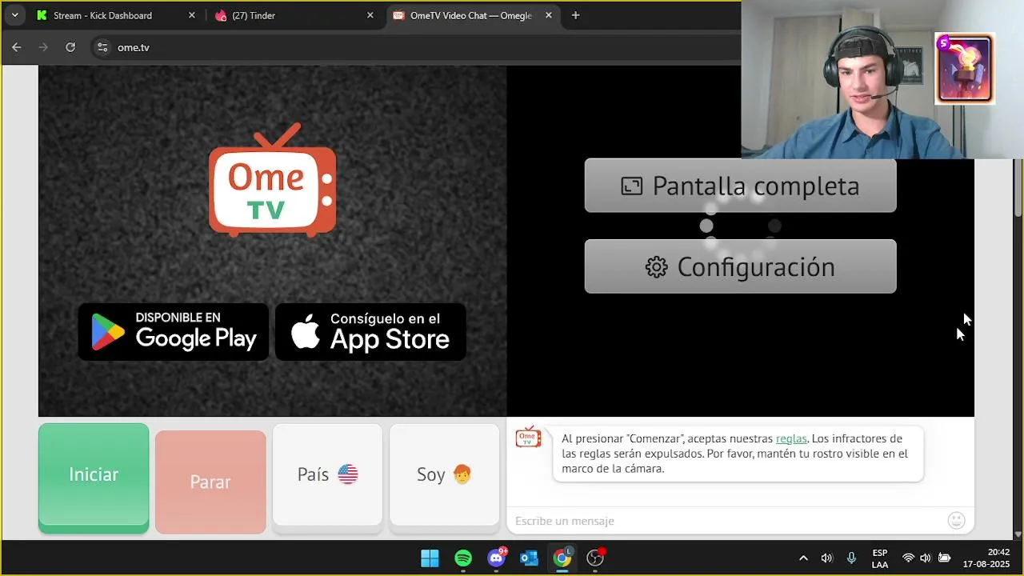Image resolution: width=1024 pixels, height=576 pixels.
Task: Open the App Store download badge
Action: (x=370, y=331)
